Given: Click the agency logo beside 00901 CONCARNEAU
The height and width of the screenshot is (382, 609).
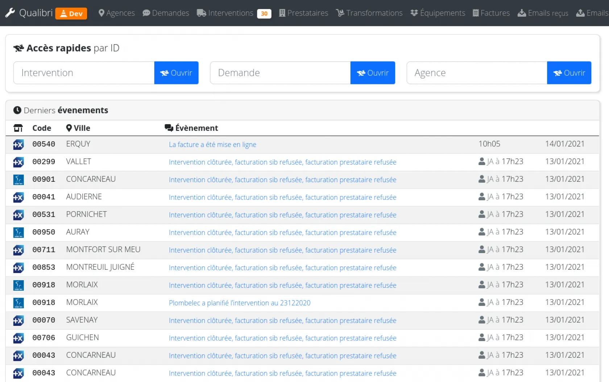Looking at the screenshot, I should click(x=18, y=180).
